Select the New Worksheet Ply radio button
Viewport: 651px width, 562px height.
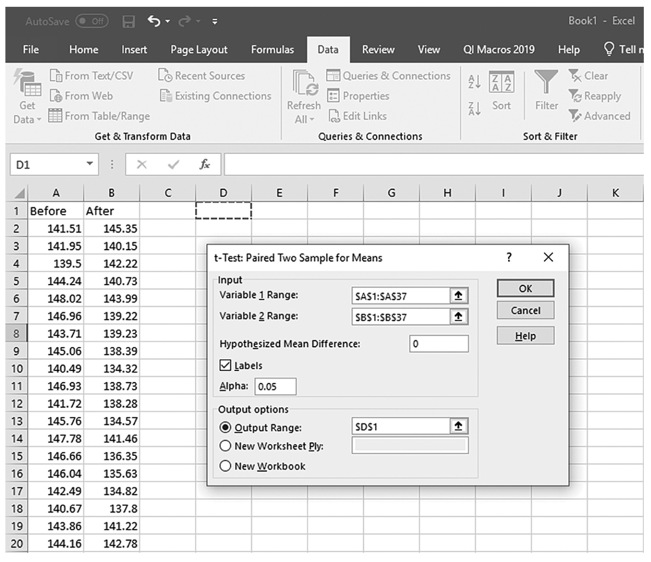pos(225,446)
